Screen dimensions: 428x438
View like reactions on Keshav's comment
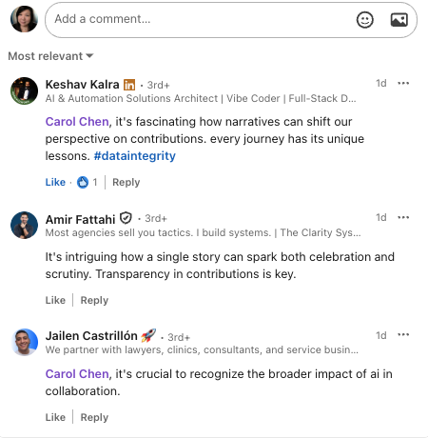click(88, 182)
